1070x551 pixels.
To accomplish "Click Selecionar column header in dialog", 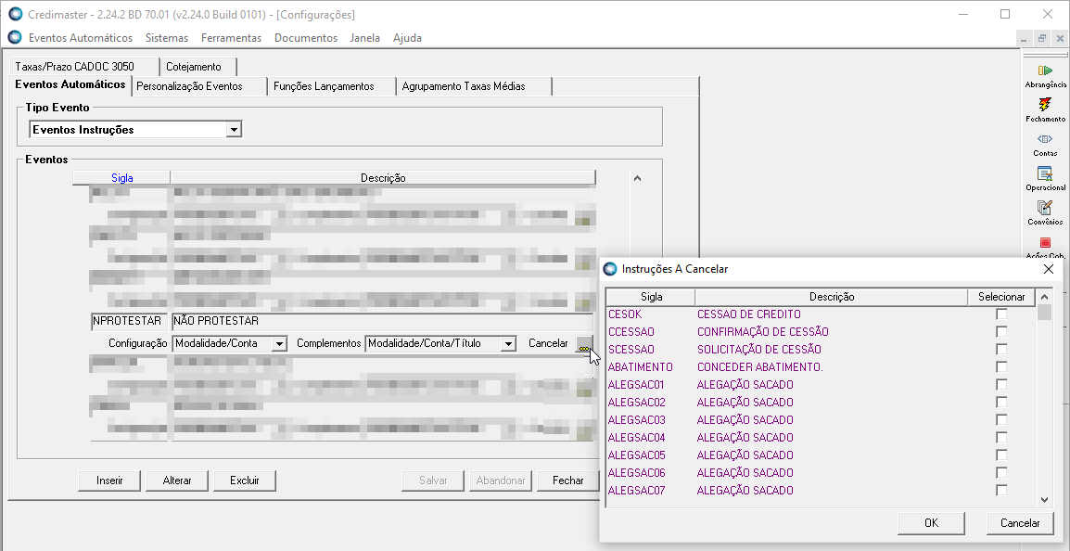I will pyautogui.click(x=1001, y=297).
